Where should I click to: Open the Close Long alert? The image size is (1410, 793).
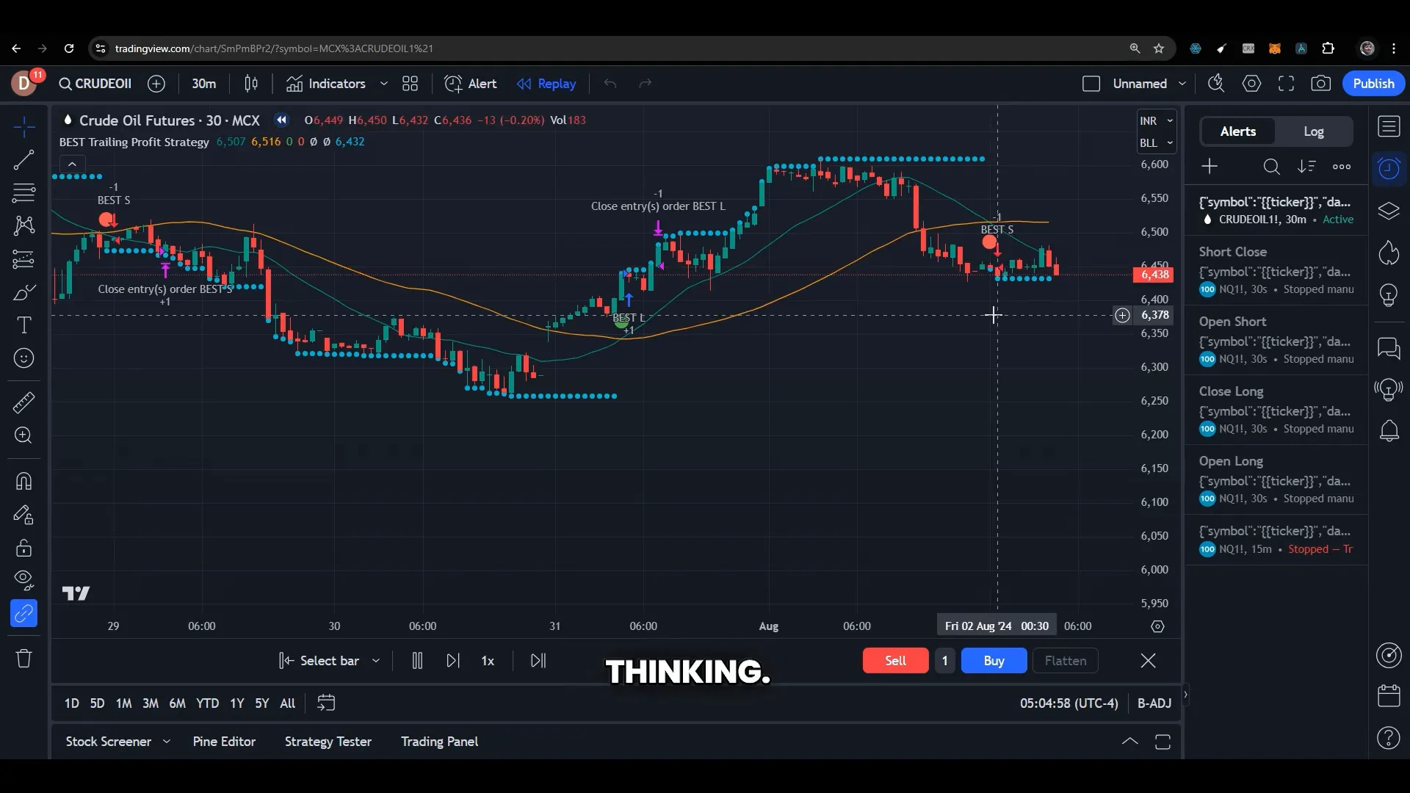click(1276, 410)
